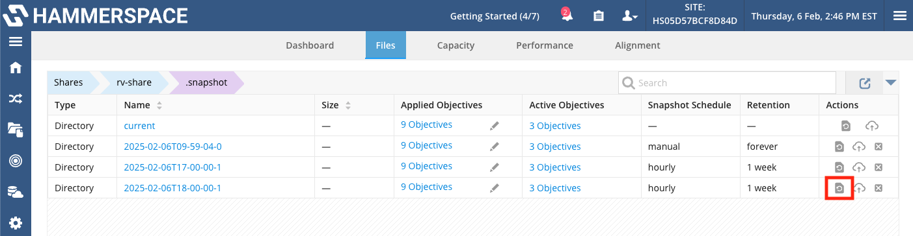The height and width of the screenshot is (236, 913).
Task: Delete the 17-00-00-1 snapshot
Action: pos(878,167)
